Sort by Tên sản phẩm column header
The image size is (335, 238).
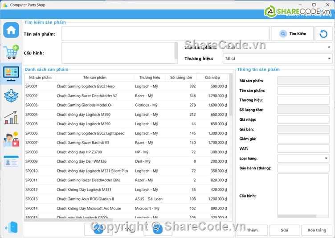(x=94, y=78)
